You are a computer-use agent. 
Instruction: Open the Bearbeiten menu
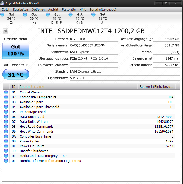[x=21, y=10]
